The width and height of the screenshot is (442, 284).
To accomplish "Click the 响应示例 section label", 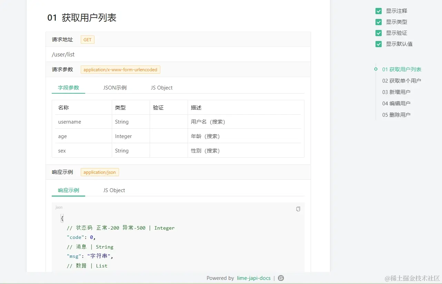I will (62, 172).
